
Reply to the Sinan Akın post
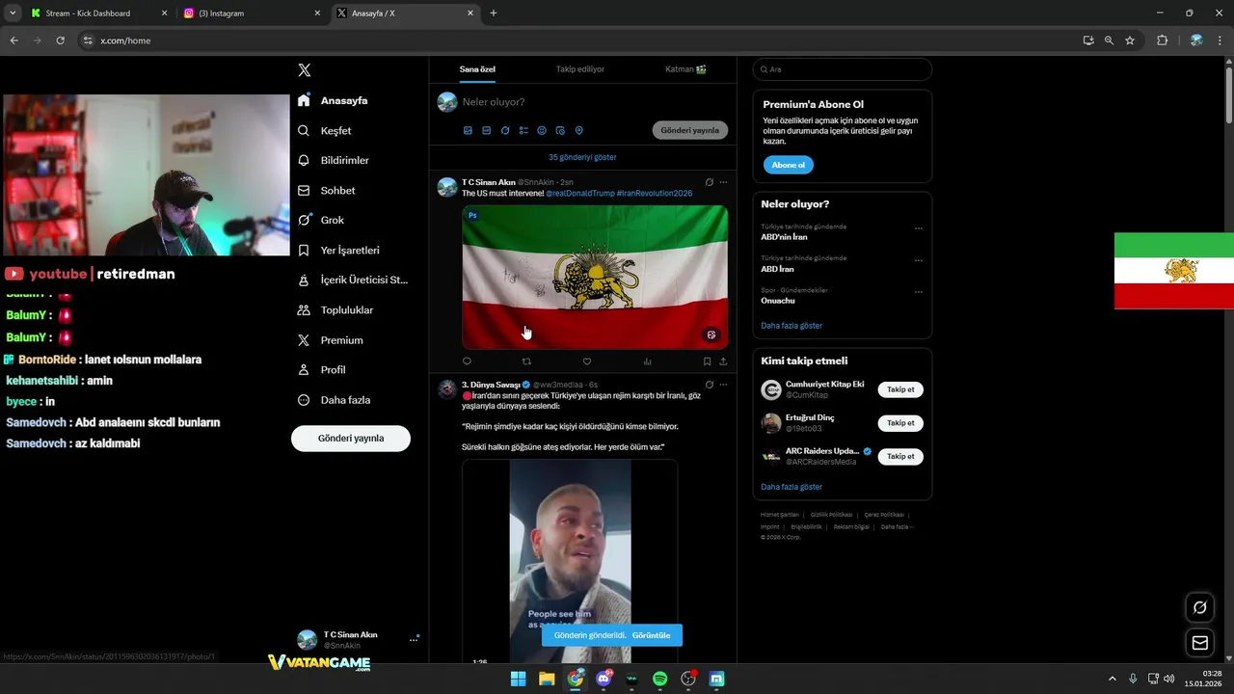click(x=468, y=361)
